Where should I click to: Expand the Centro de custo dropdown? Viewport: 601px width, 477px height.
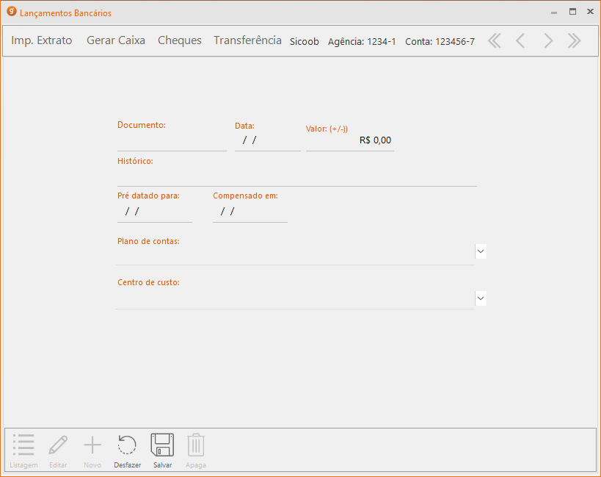481,298
